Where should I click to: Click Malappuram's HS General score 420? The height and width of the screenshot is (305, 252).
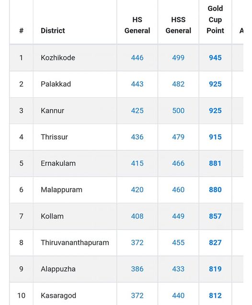click(x=137, y=190)
